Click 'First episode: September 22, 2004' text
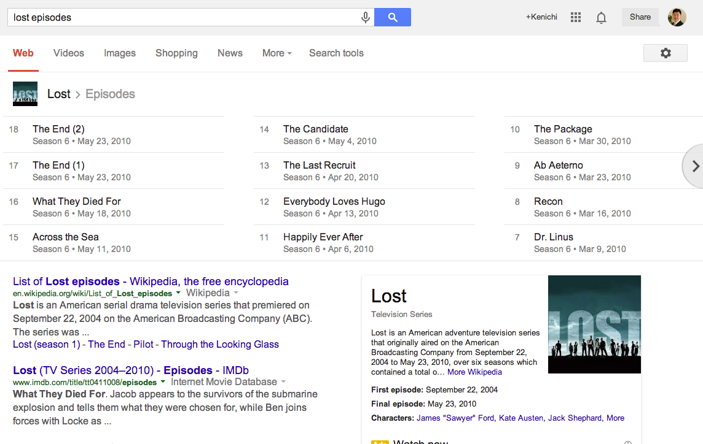The height and width of the screenshot is (444, 703). tap(434, 389)
